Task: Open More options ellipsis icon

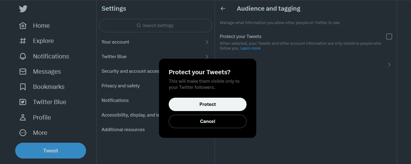Action: click(23, 133)
